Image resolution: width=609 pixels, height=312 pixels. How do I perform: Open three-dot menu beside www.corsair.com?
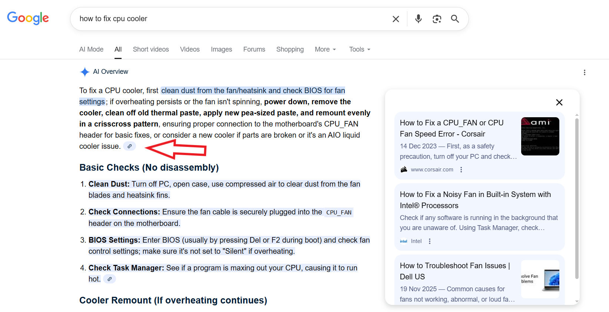(x=461, y=170)
